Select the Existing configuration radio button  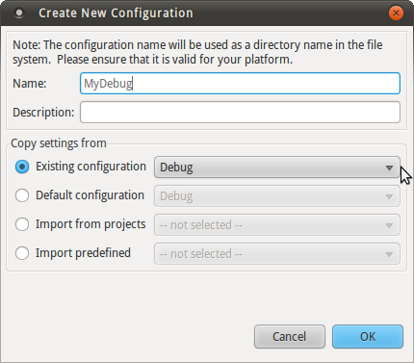click(x=22, y=167)
